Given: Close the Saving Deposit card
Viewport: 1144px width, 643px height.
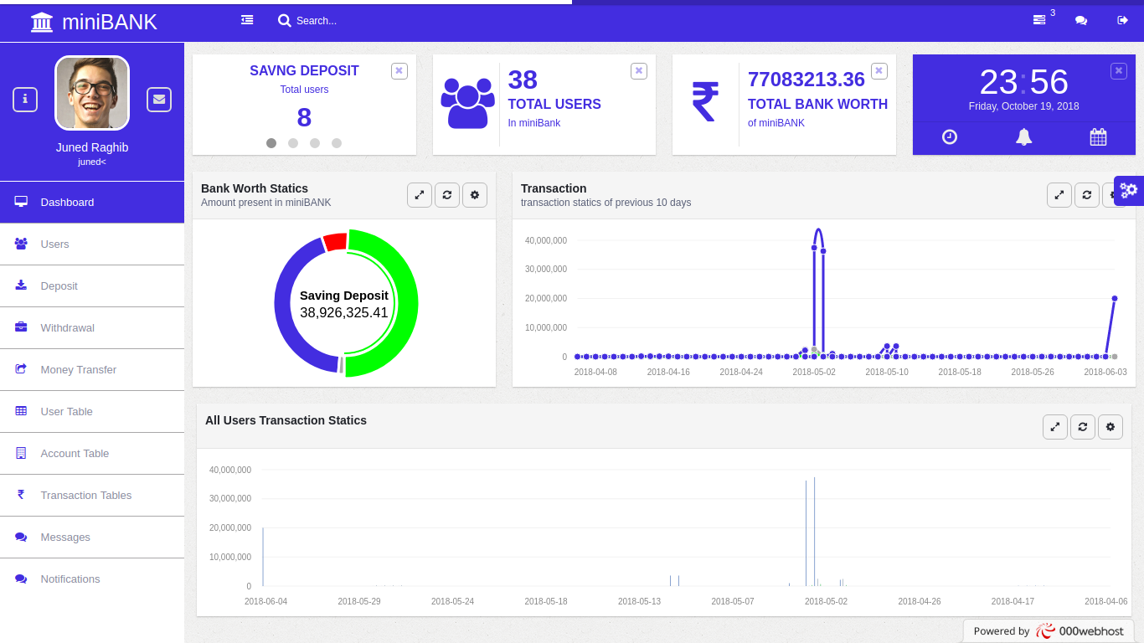Looking at the screenshot, I should pos(399,71).
